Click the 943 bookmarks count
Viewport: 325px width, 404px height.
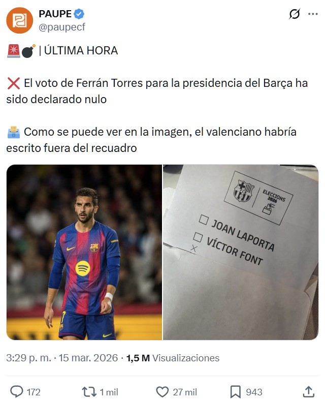pyautogui.click(x=254, y=392)
